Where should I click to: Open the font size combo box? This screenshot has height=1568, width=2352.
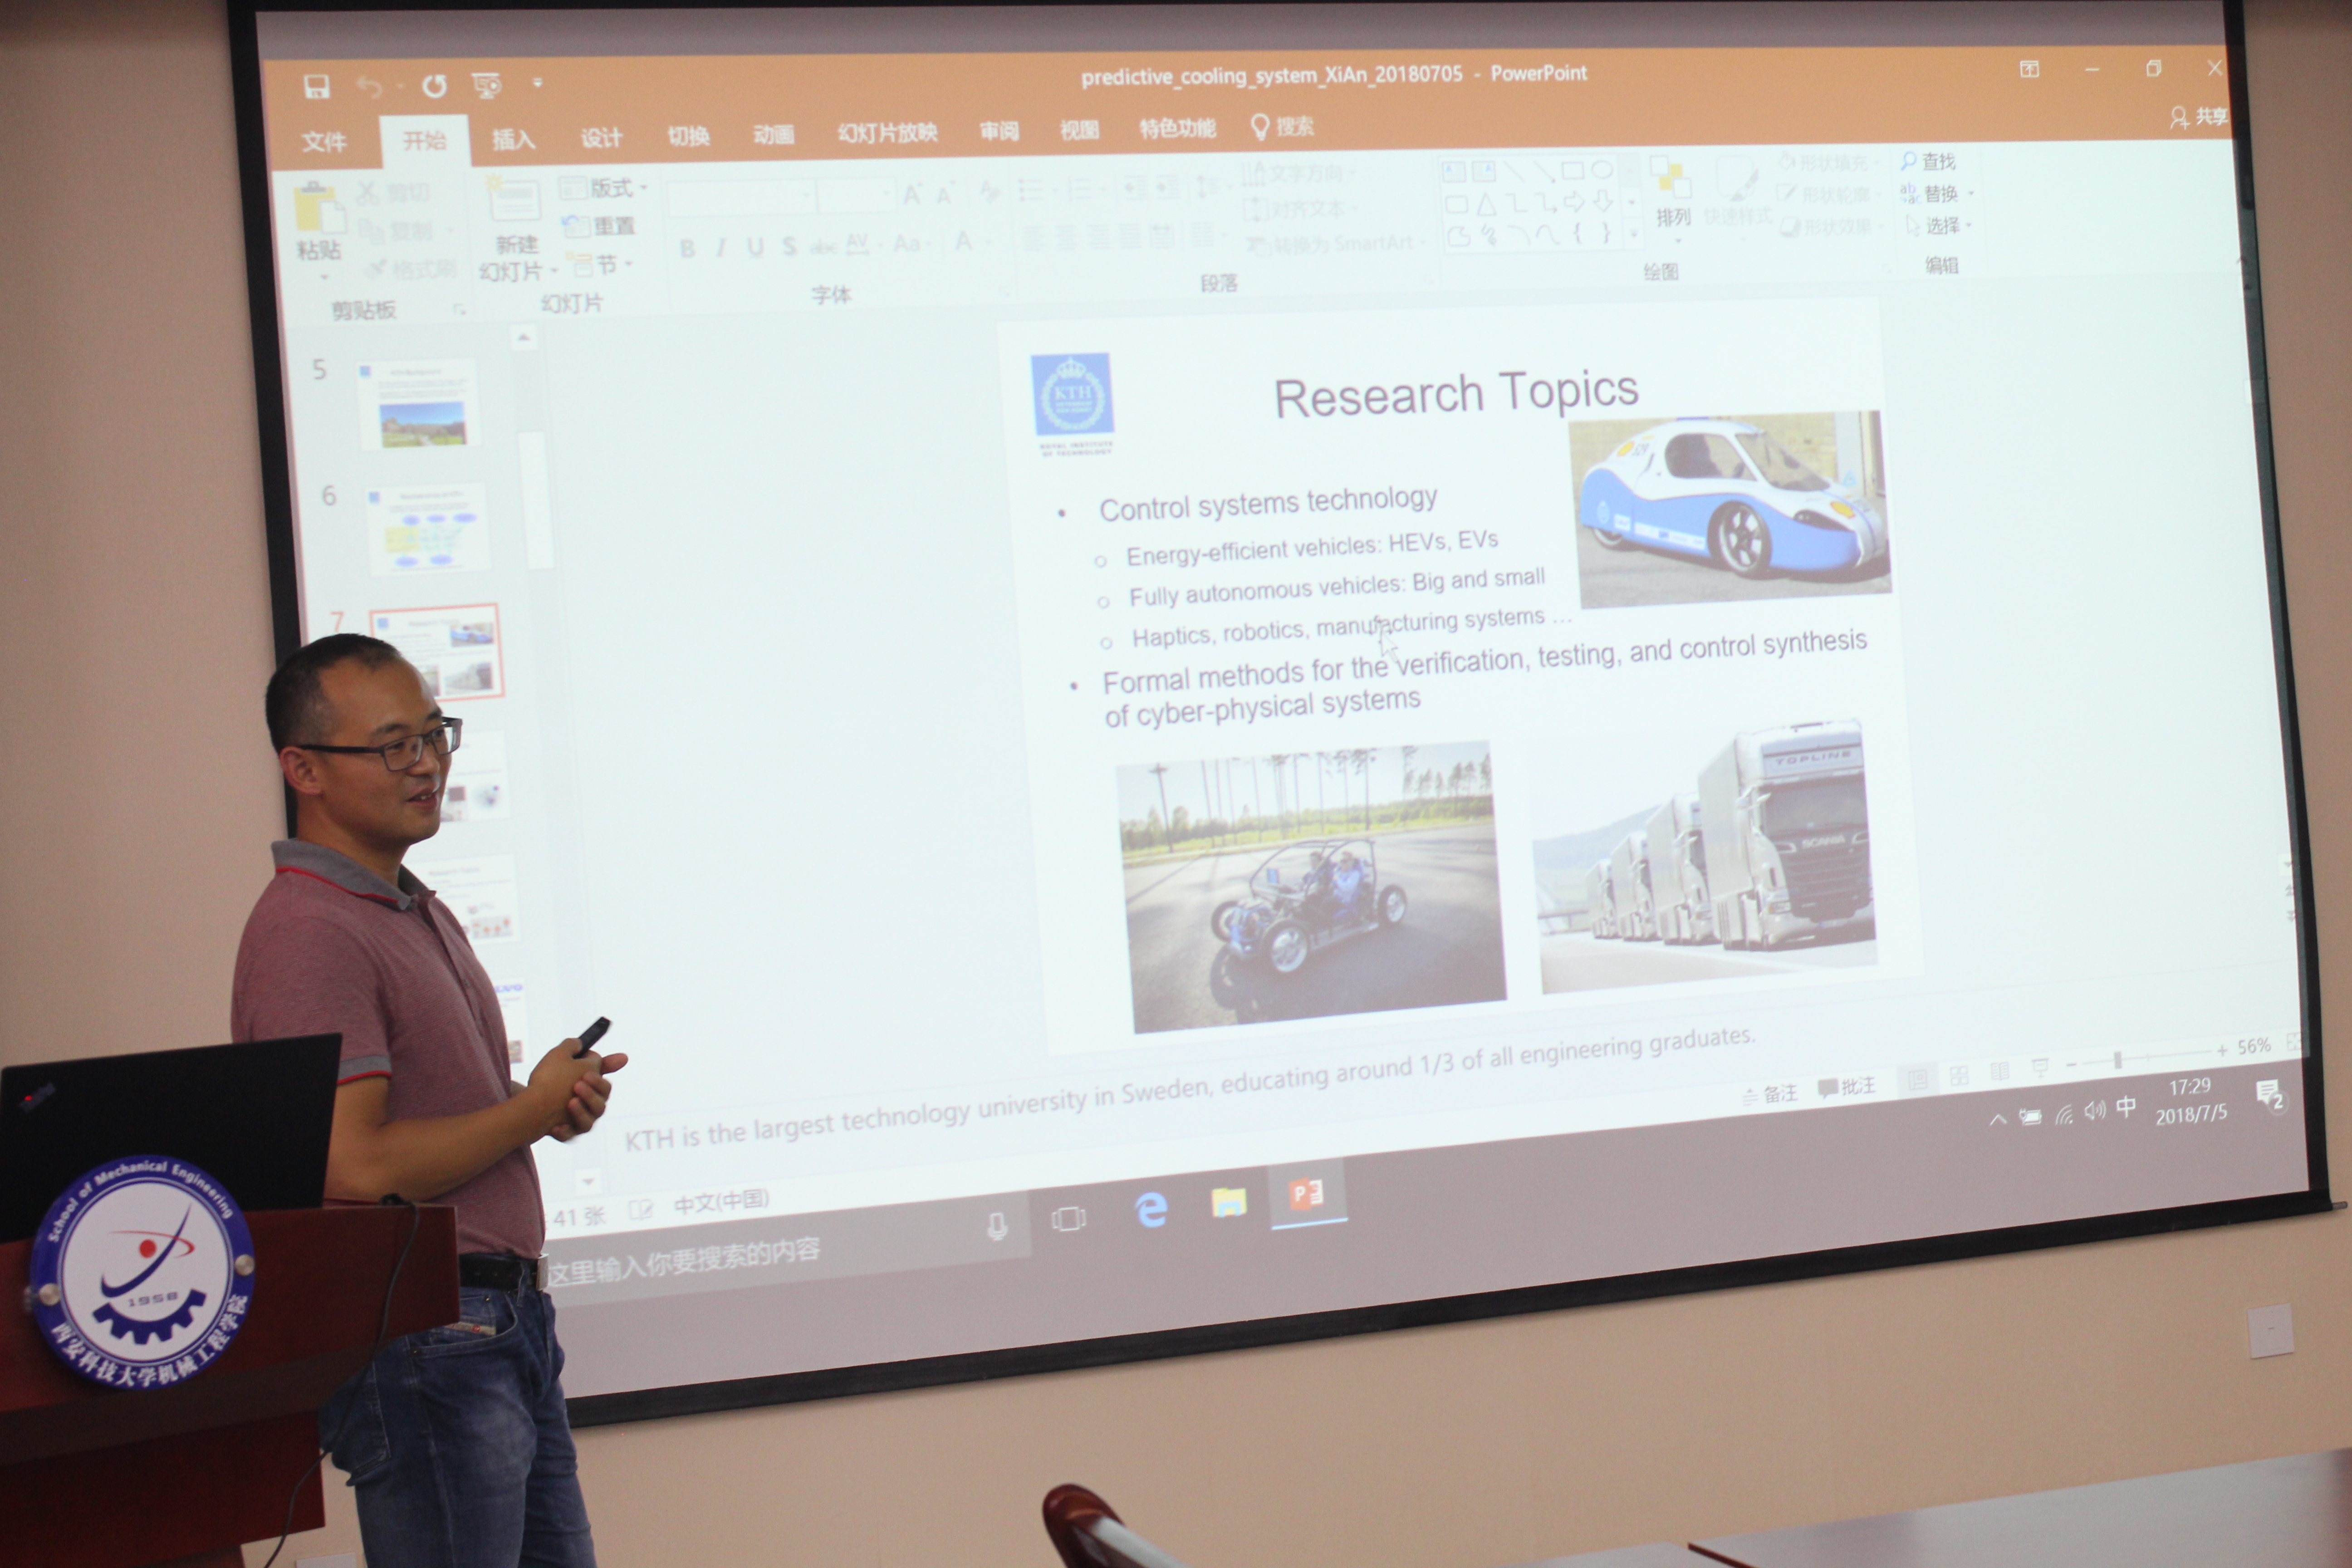(856, 195)
